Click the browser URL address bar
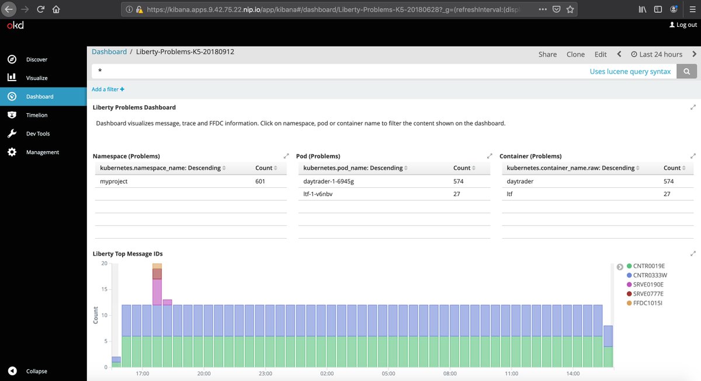The height and width of the screenshot is (381, 701). pyautogui.click(x=333, y=9)
